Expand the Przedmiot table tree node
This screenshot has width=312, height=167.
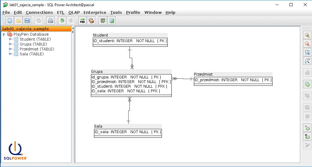coord(10,49)
